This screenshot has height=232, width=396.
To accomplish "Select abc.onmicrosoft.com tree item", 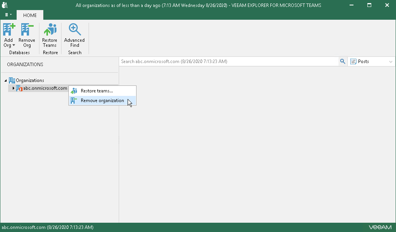I will (45, 88).
